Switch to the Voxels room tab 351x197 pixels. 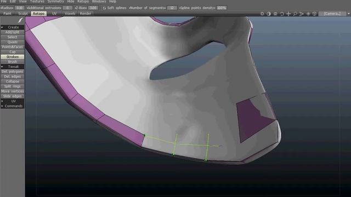pos(70,14)
